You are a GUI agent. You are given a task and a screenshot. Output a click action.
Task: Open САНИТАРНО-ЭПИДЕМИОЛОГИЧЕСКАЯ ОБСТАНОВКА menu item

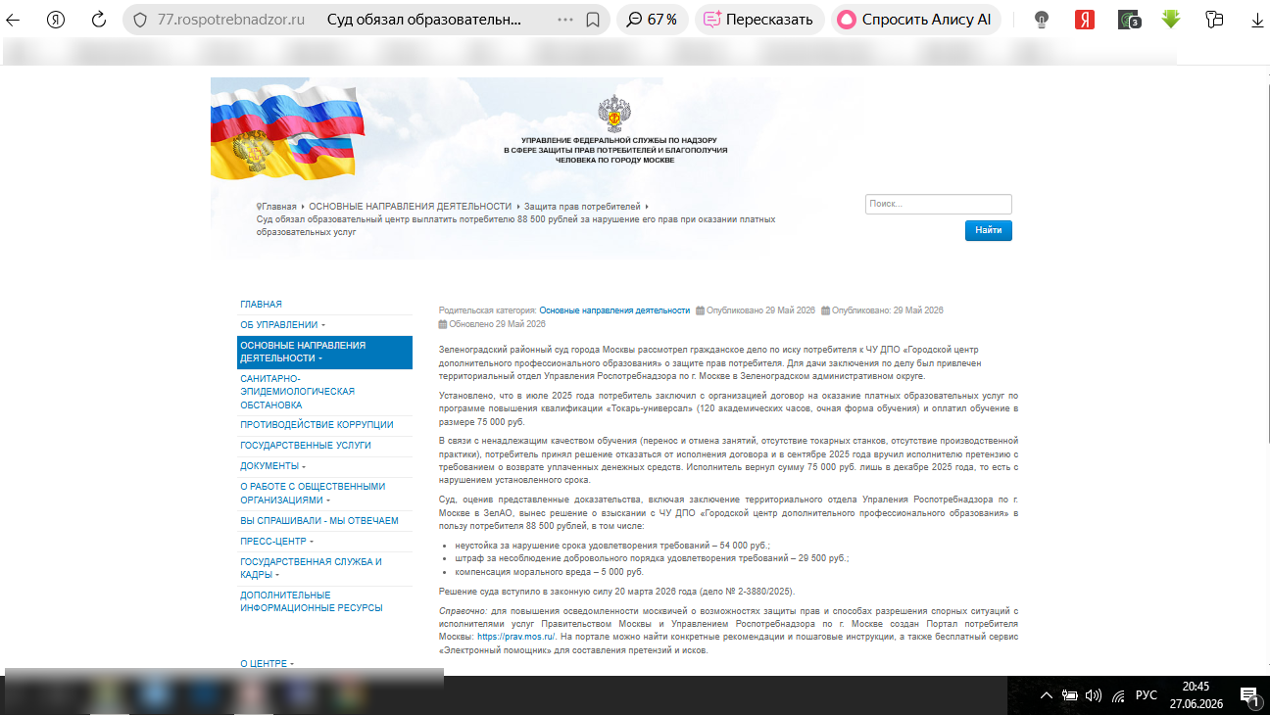click(297, 392)
